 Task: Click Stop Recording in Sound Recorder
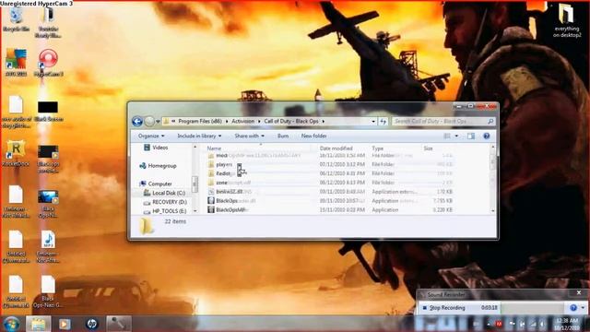click(x=444, y=308)
